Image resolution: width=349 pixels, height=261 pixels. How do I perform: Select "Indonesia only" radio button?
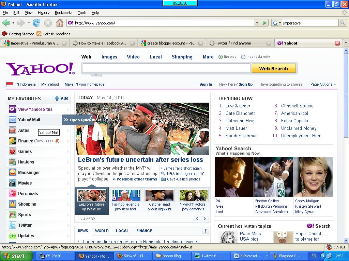point(243,57)
